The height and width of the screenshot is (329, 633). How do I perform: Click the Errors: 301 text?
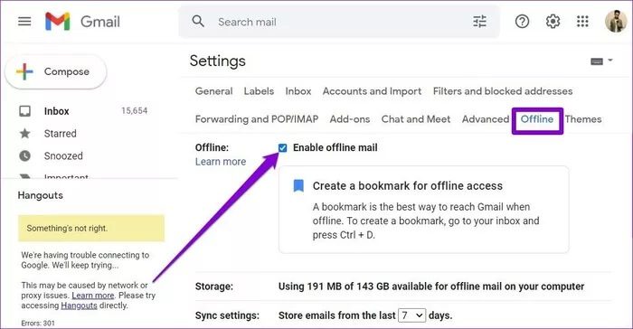tap(38, 323)
